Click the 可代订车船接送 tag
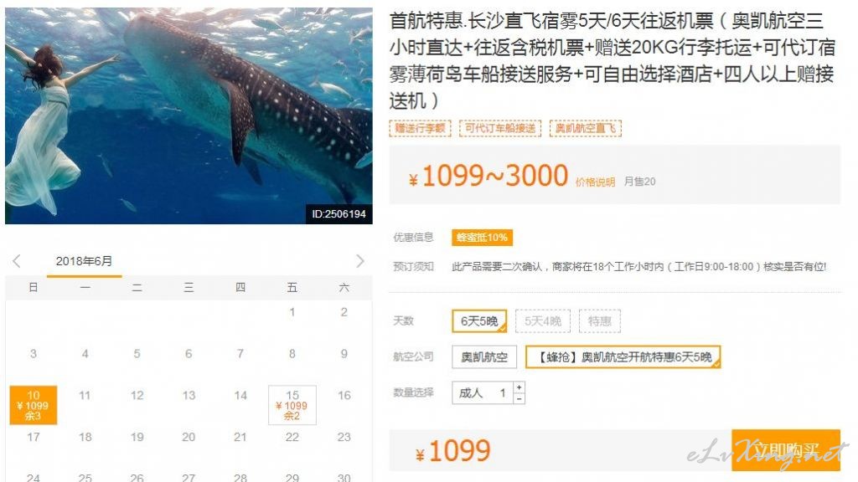The width and height of the screenshot is (858, 482). 500,128
